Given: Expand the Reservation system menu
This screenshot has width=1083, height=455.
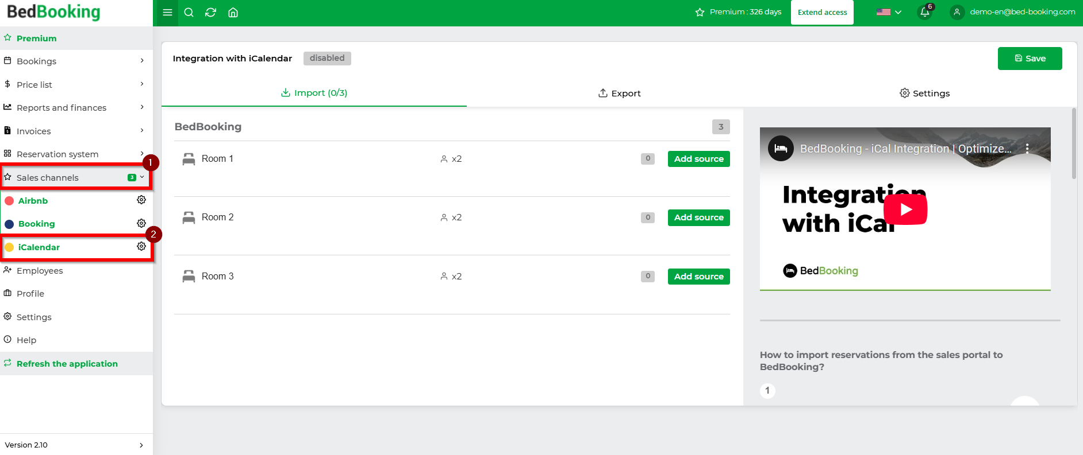Looking at the screenshot, I should click(x=76, y=154).
